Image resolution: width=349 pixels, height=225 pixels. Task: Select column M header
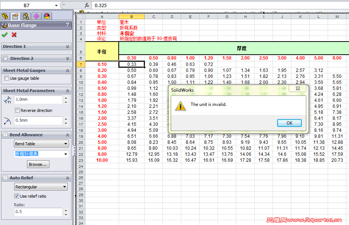tap(337, 17)
